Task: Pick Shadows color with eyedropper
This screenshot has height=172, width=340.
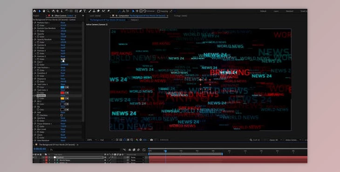Action: (67, 99)
